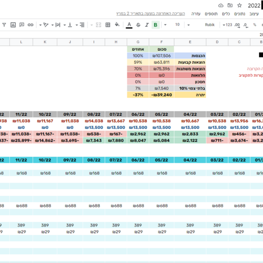Select the ₪75,396 amount cell
263x263 pixels.
[x=161, y=69]
